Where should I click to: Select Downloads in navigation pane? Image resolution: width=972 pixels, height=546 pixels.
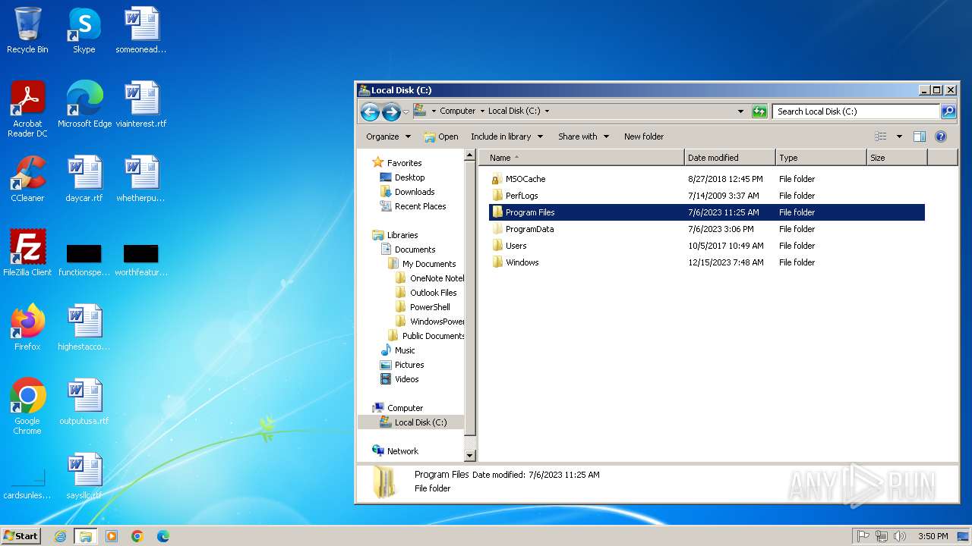[407, 192]
